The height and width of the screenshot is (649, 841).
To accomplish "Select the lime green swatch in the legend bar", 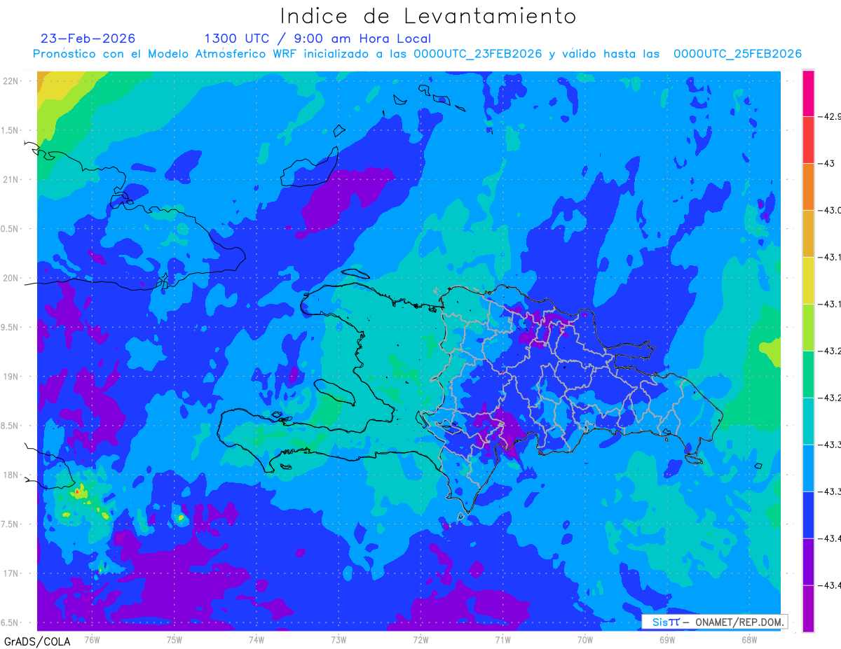I will coord(808,328).
